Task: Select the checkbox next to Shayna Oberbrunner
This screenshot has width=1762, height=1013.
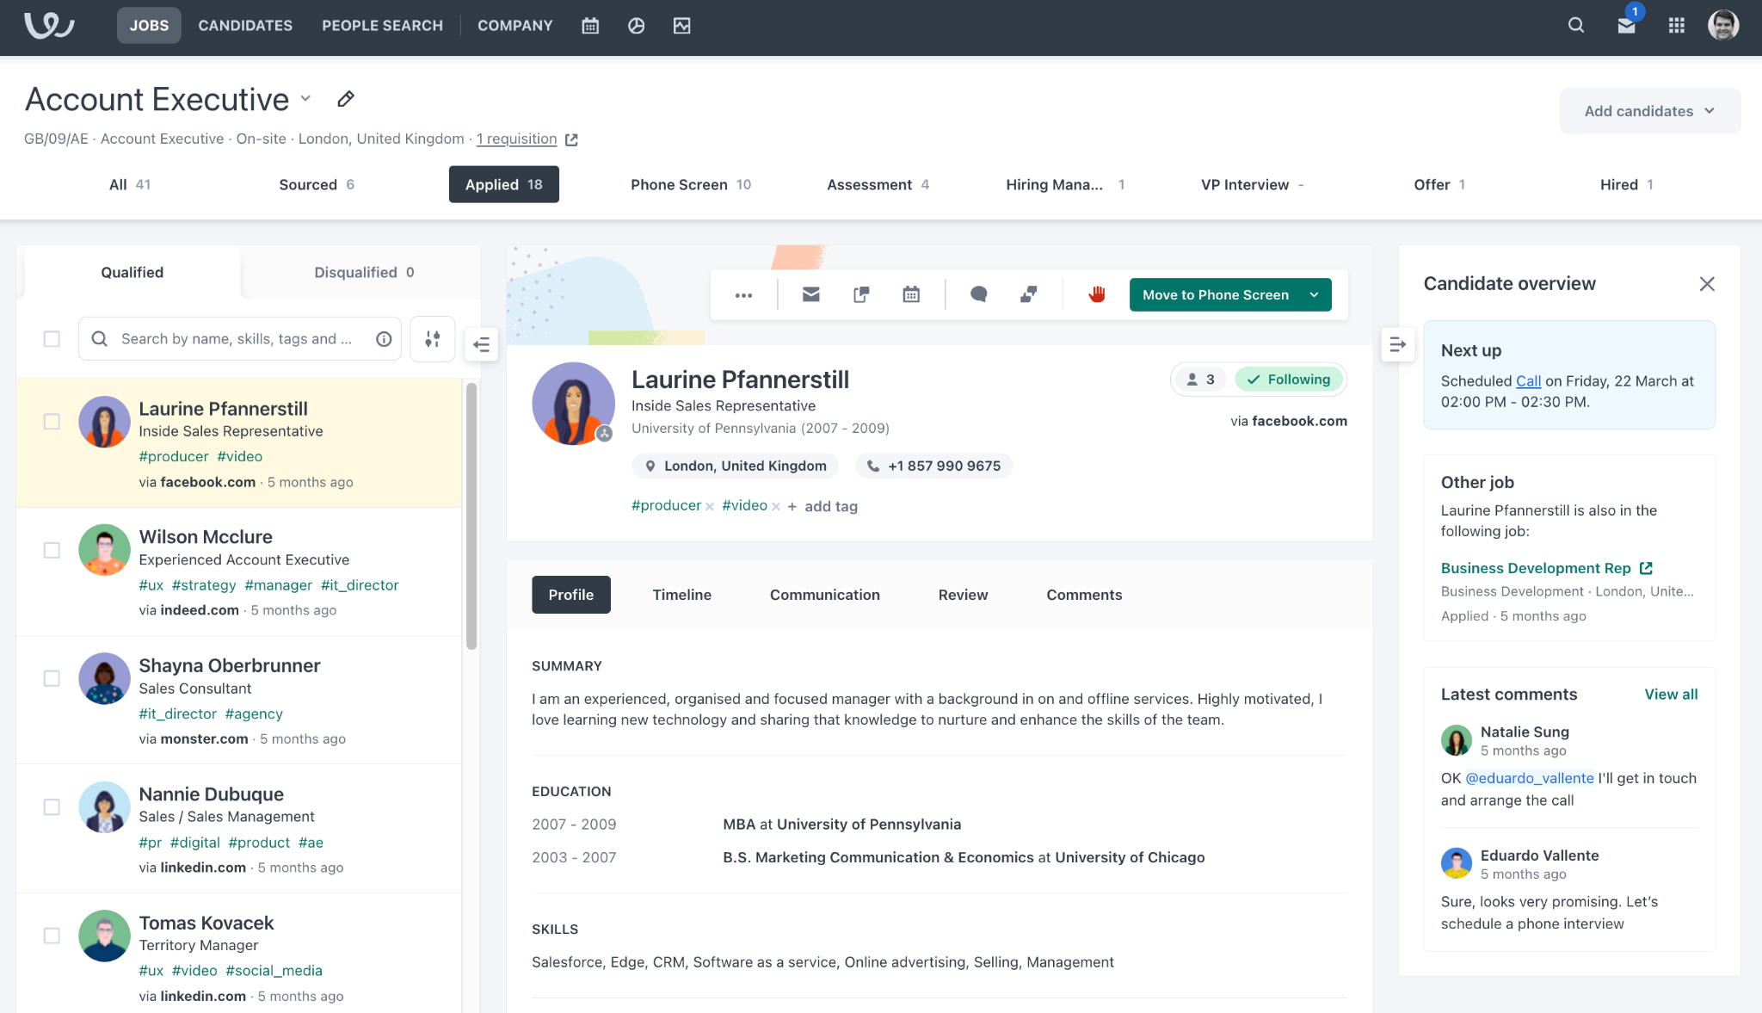Action: click(51, 677)
